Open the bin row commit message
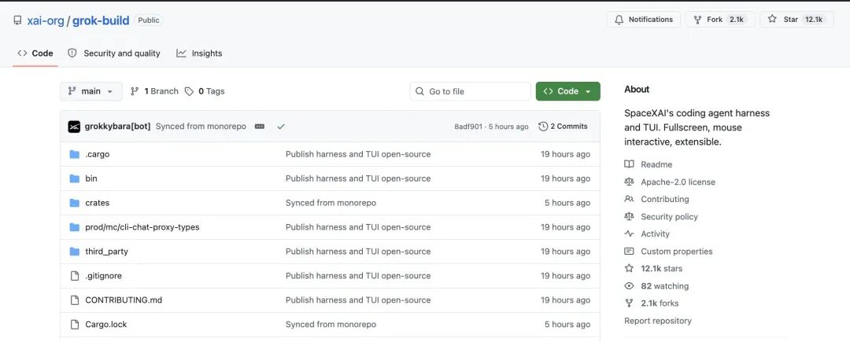 coord(358,178)
